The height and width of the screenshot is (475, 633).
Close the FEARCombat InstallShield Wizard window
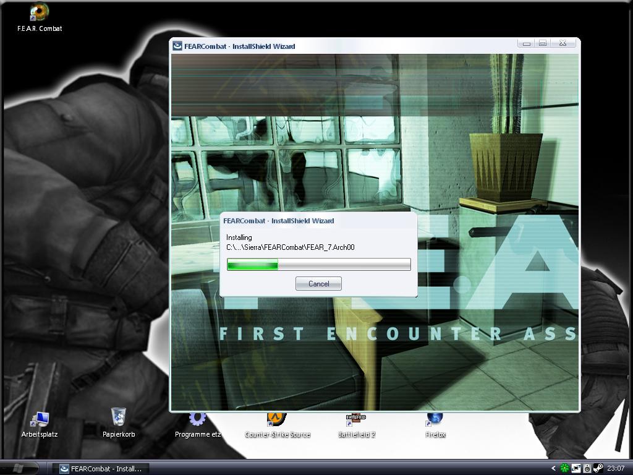563,43
